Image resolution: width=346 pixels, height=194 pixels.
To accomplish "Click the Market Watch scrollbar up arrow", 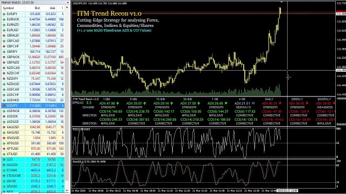I will point(67,8).
